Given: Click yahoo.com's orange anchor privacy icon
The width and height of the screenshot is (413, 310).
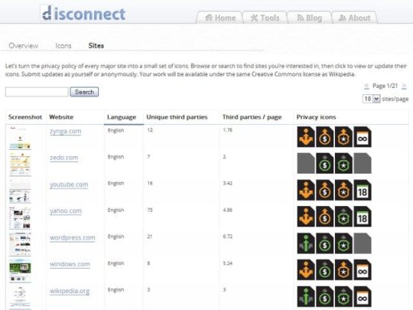Looking at the screenshot, I should point(306,217).
